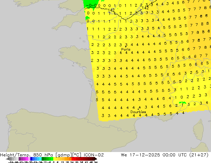Click the dark brown right arrow of legend
The image size is (211, 163).
(96, 159)
